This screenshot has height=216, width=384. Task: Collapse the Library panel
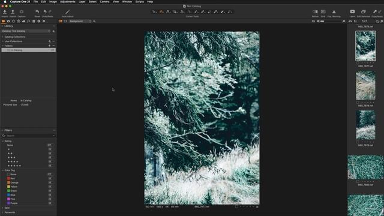coord(2,26)
